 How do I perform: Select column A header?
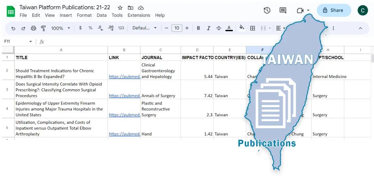point(61,50)
